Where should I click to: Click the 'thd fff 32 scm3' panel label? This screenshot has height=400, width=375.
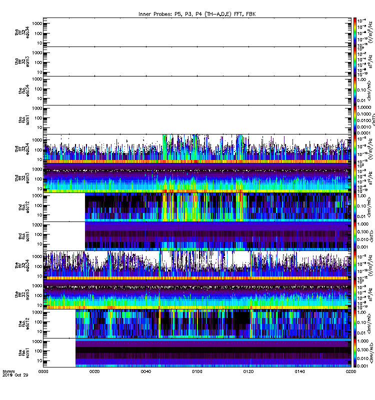[22, 178]
